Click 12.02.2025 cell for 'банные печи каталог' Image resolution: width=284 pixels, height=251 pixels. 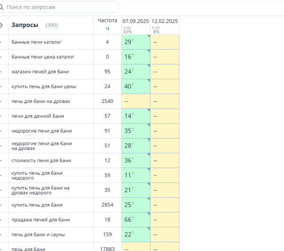point(165,42)
